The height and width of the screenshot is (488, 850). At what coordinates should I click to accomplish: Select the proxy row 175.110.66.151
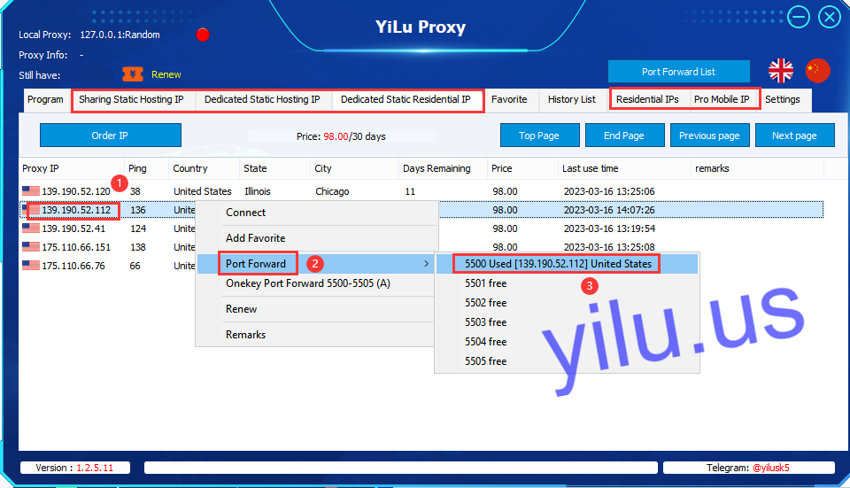pos(421,247)
